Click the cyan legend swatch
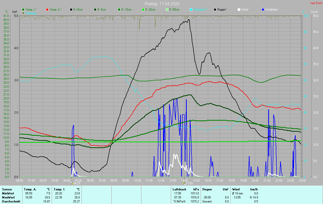The height and width of the screenshot is (204, 323). pyautogui.click(x=191, y=10)
